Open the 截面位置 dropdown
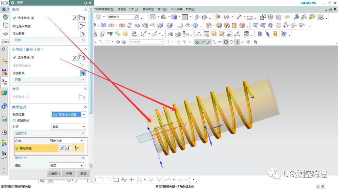The height and width of the screenshot is (189, 338). click(69, 114)
